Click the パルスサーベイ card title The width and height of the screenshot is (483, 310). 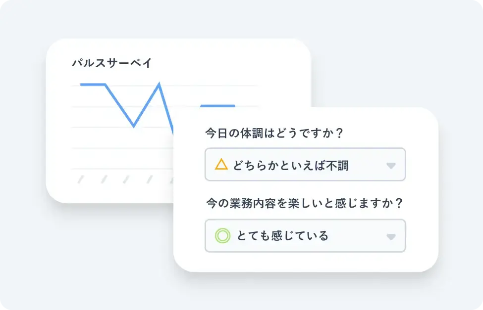click(112, 63)
